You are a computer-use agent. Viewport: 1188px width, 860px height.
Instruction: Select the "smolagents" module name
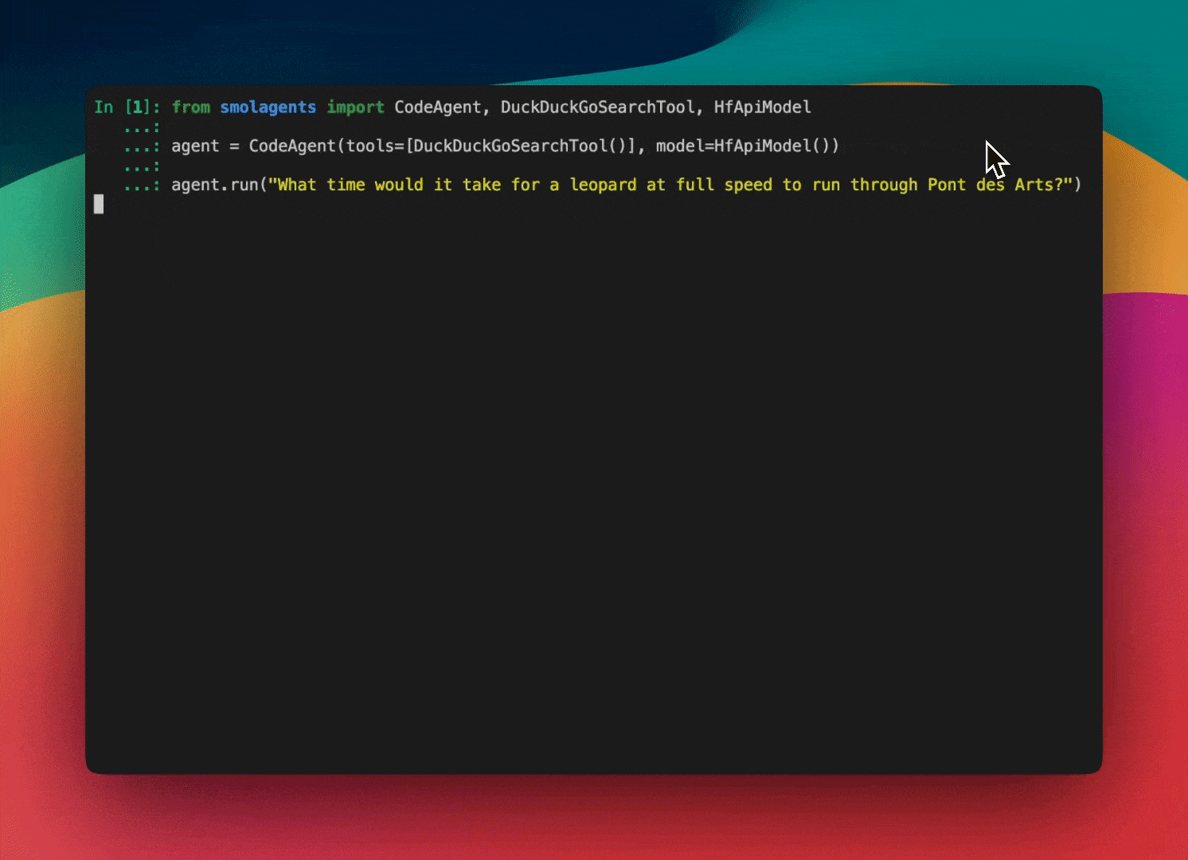[x=268, y=107]
